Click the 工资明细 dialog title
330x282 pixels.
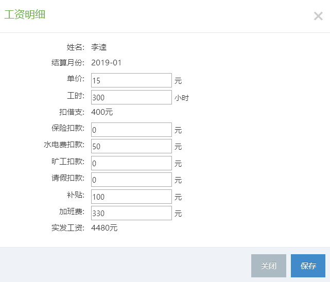(x=25, y=15)
